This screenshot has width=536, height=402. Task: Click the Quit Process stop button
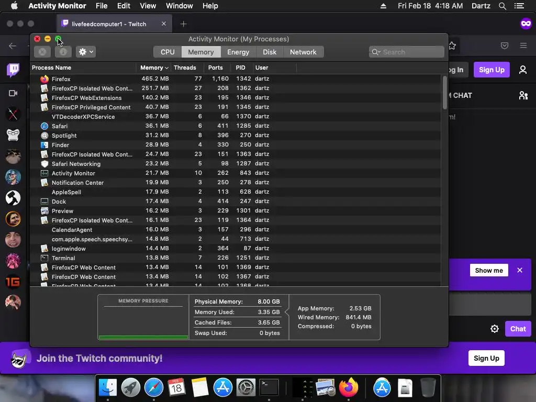(42, 52)
